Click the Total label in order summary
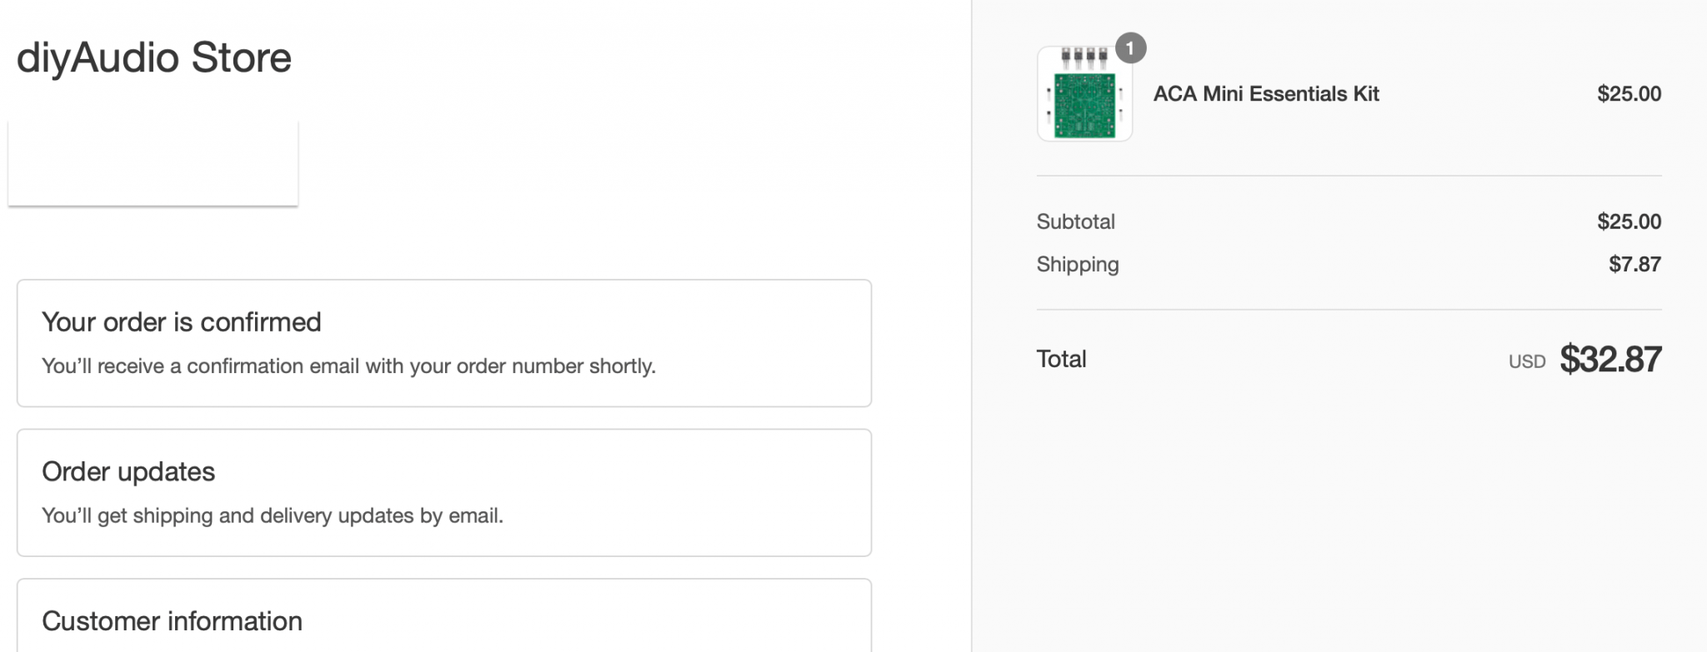Image resolution: width=1707 pixels, height=652 pixels. point(1061,359)
